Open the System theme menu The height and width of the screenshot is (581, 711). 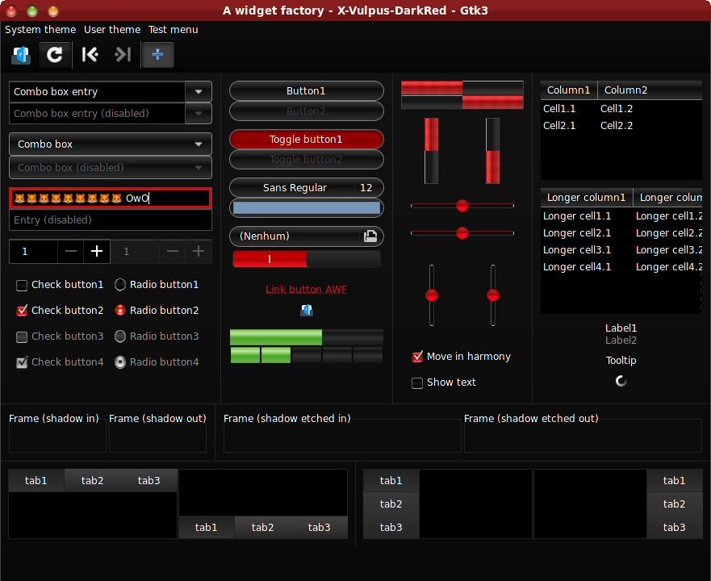tap(40, 30)
